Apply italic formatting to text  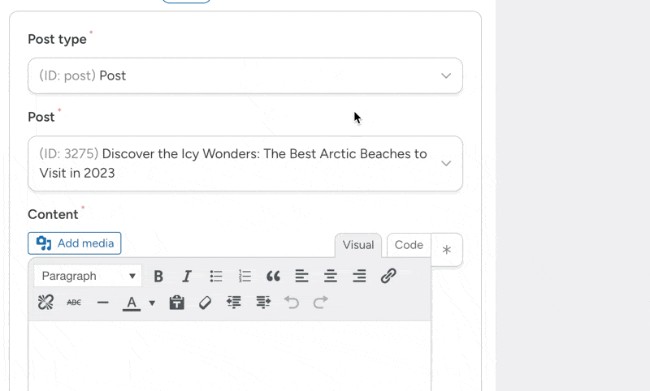[x=187, y=277]
